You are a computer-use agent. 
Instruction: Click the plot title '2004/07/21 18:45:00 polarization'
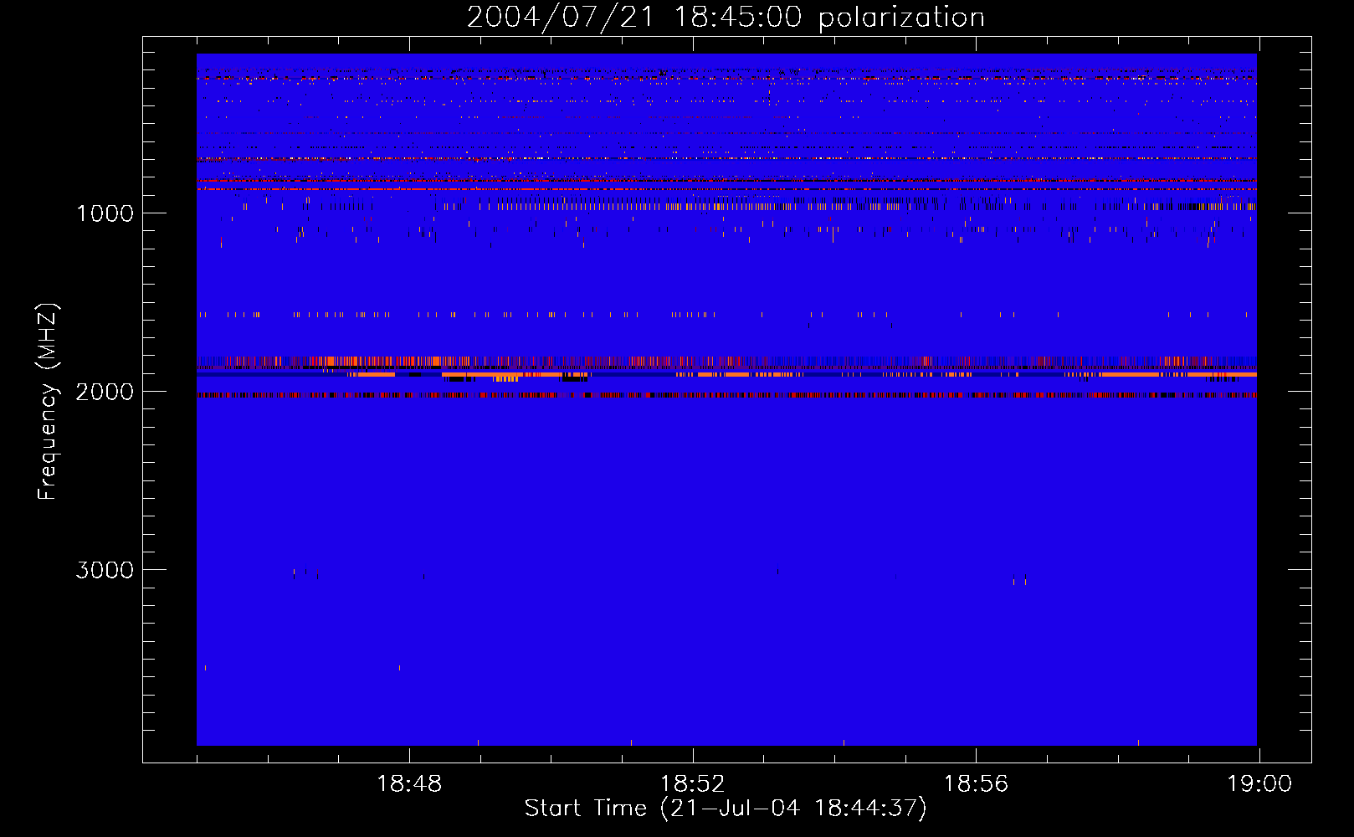(x=726, y=18)
